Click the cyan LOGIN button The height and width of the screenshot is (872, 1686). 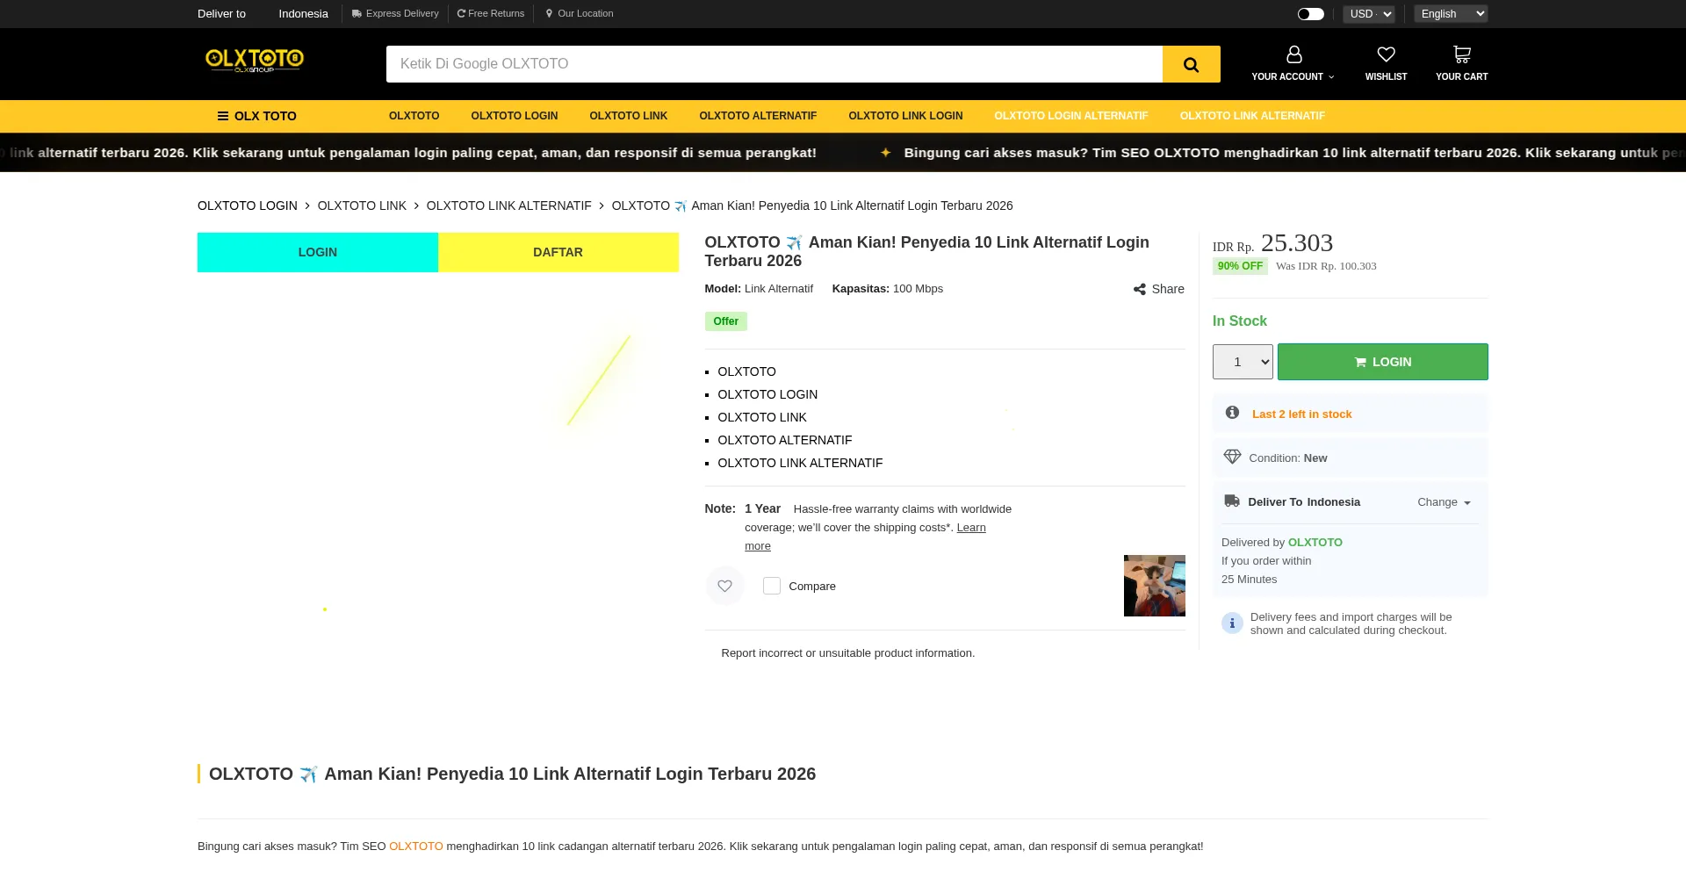[318, 252]
